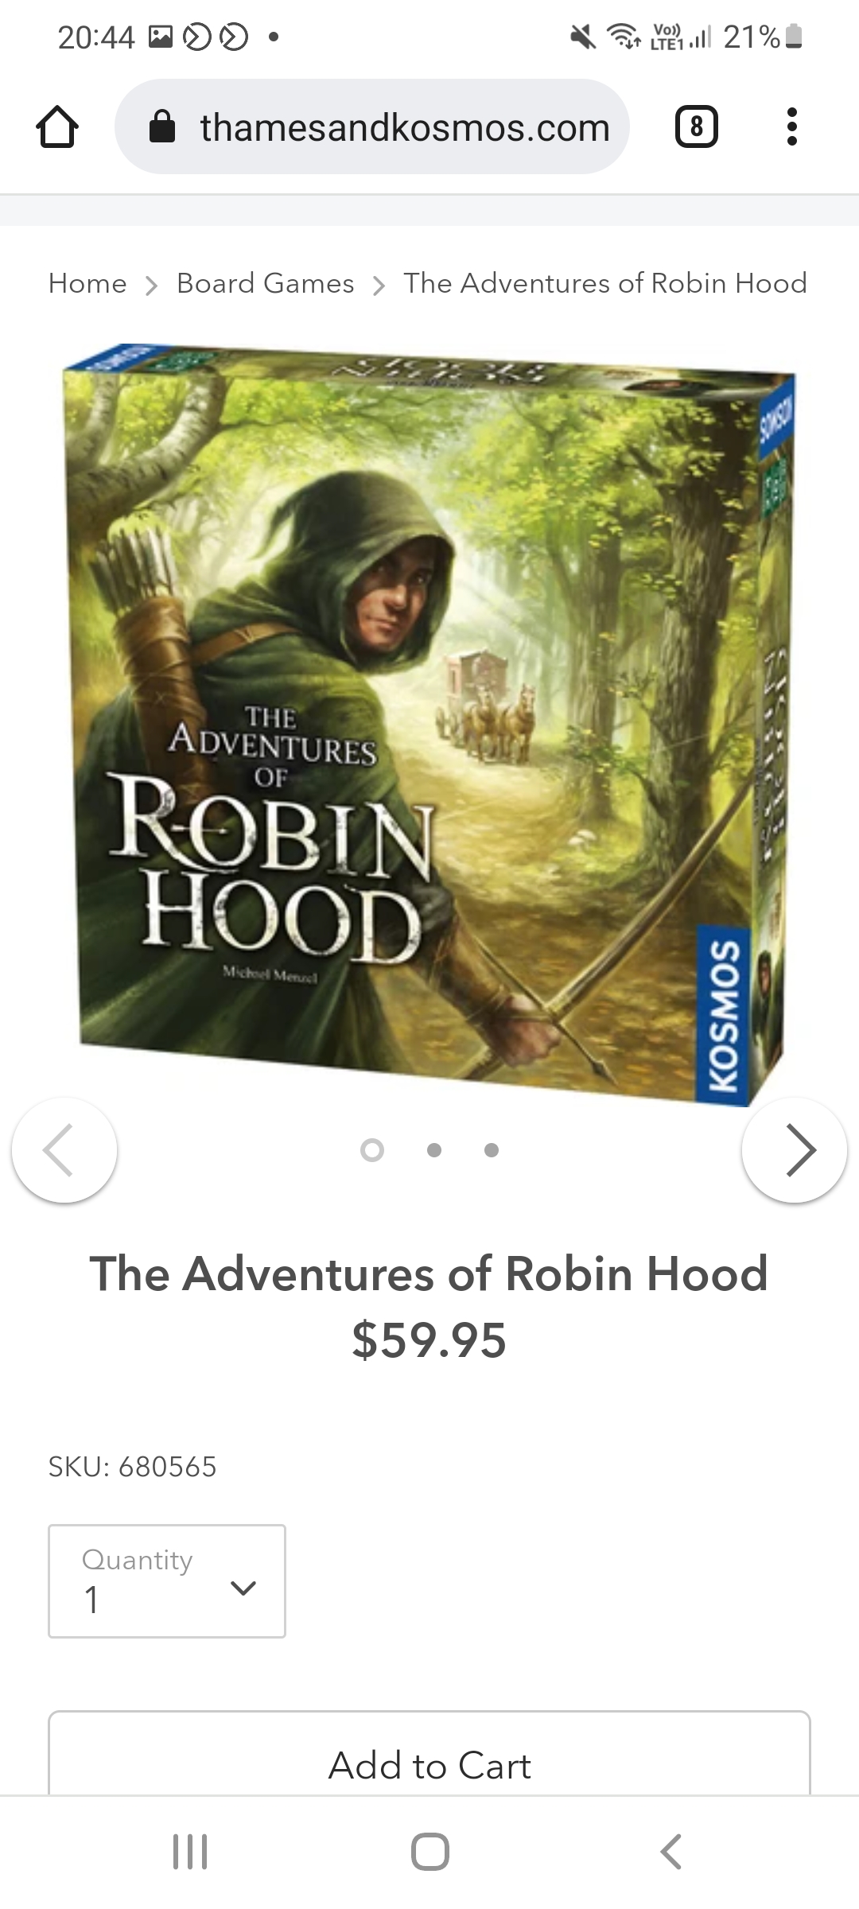Tap the thamesandkosmos.com address bar
The height and width of the screenshot is (1909, 859).
click(x=372, y=126)
